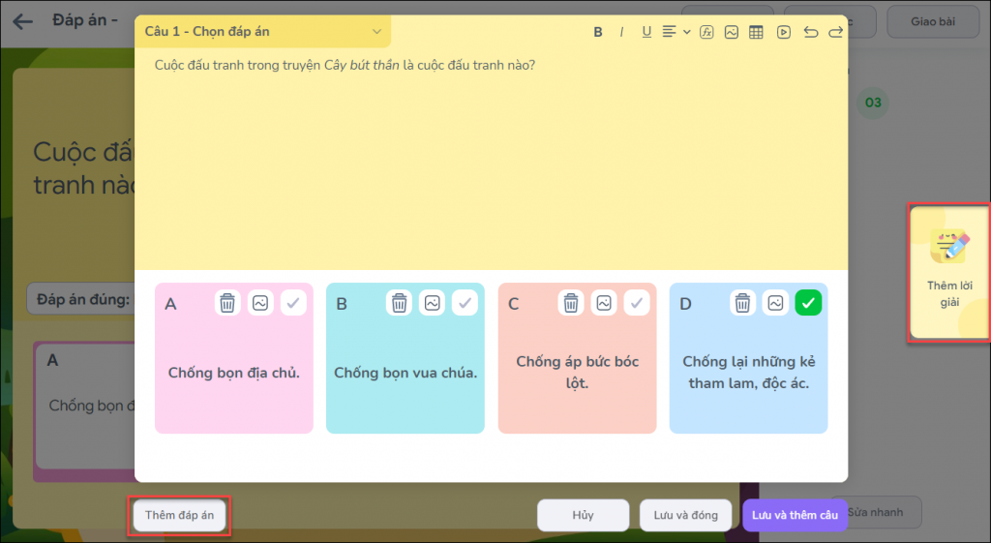The image size is (991, 543).
Task: Edit answer D text 'Chống lại những kẻ tham lam, độc ác.'
Action: click(749, 373)
